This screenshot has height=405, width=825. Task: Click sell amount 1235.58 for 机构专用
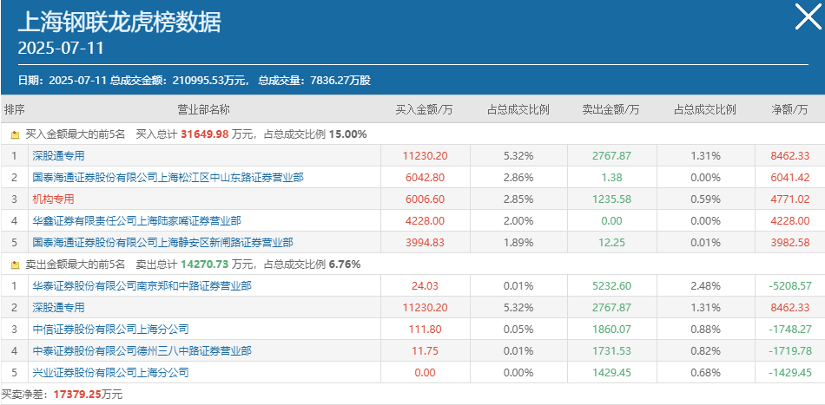[x=611, y=199]
